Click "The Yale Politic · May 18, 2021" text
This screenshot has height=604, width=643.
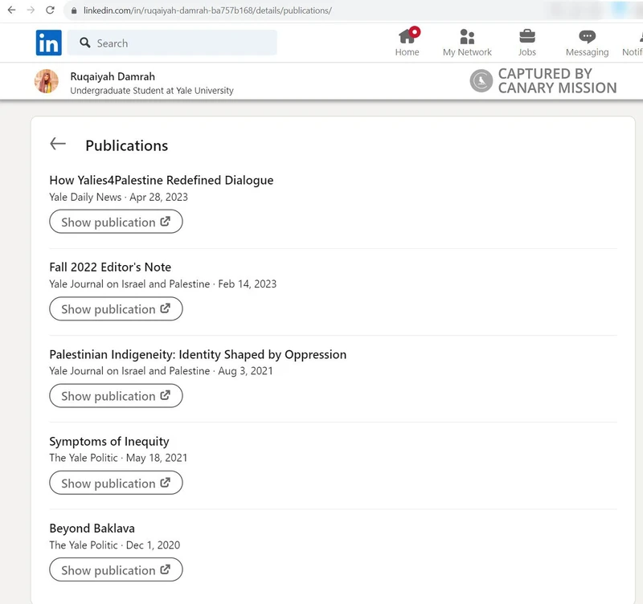coord(118,458)
